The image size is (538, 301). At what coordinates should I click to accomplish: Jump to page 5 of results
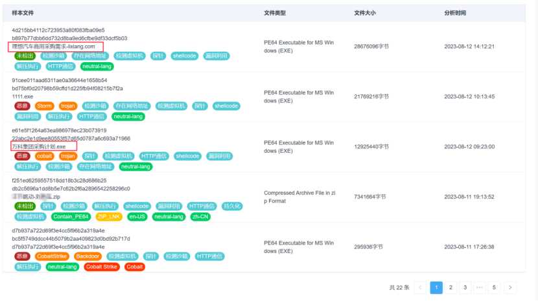(494, 287)
